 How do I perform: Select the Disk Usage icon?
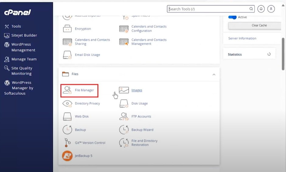click(x=124, y=104)
